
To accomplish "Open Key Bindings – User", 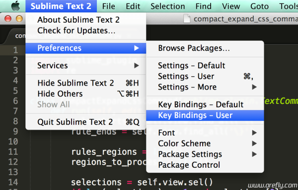I will tap(205, 115).
